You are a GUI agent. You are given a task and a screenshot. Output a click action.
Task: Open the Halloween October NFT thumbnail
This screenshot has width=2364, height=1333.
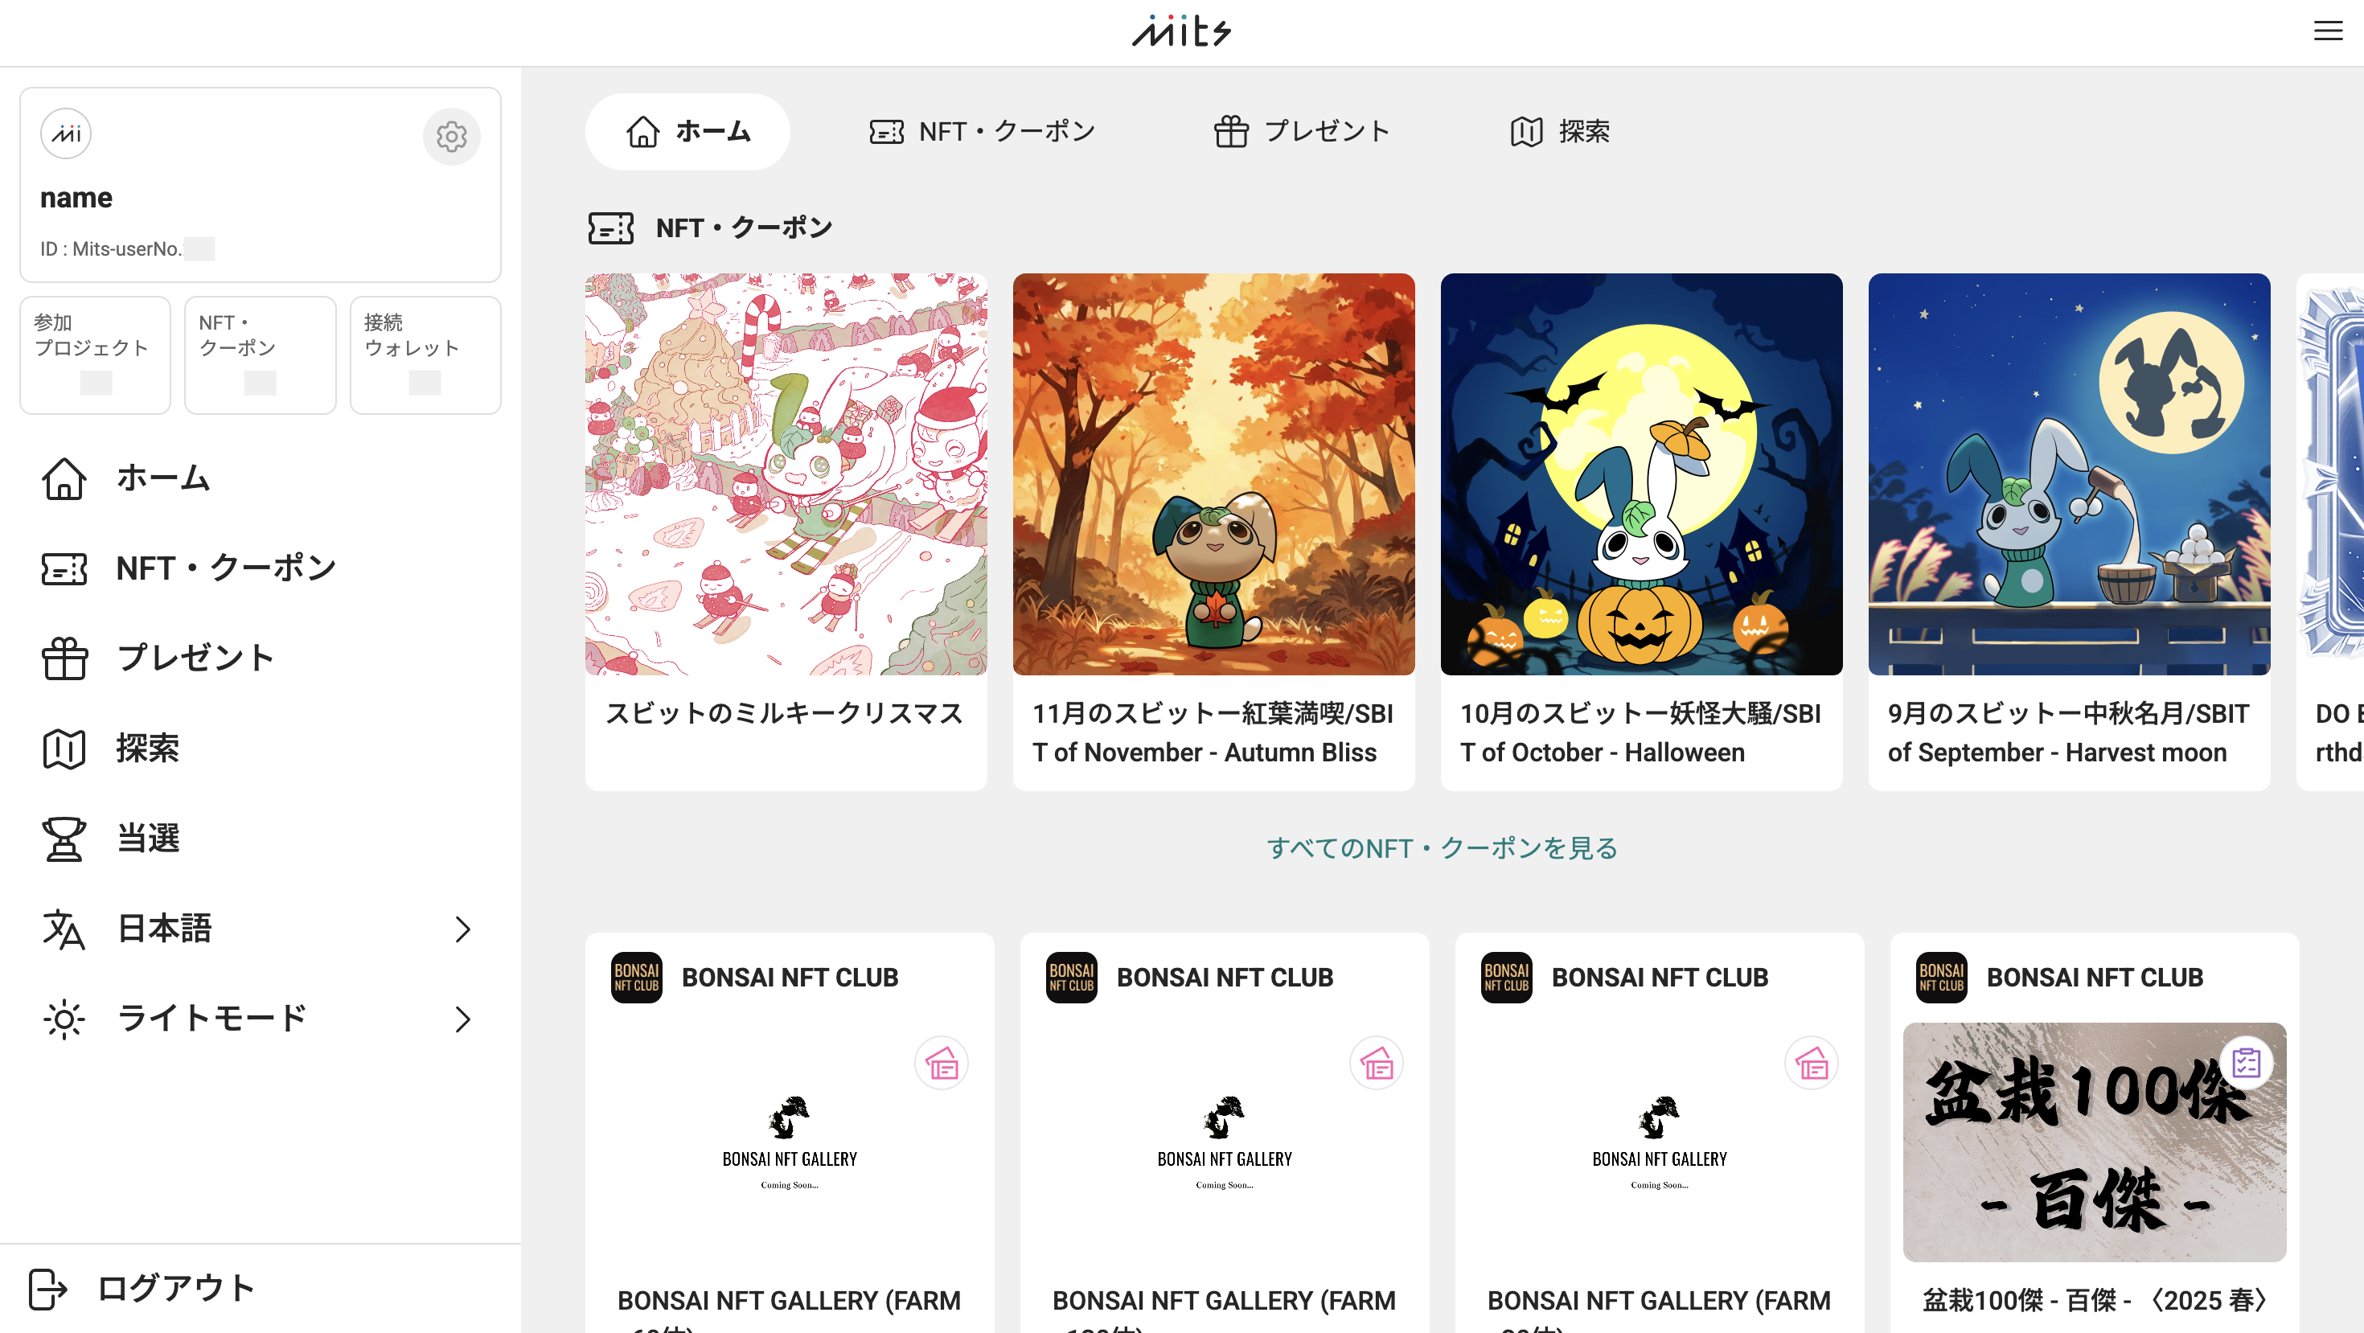(1641, 474)
